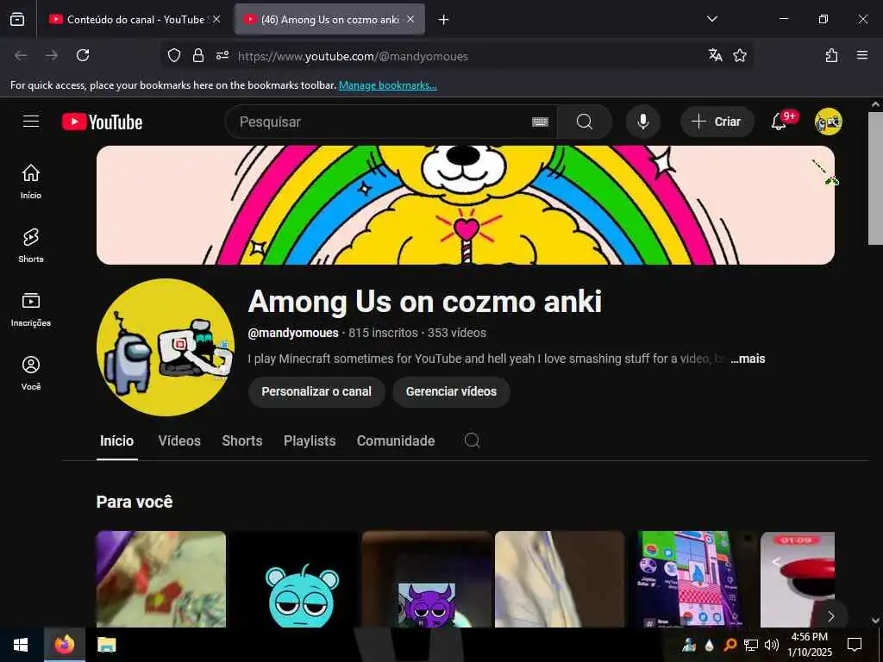Open notifications bell with 9+ badge
The image size is (883, 662).
780,121
